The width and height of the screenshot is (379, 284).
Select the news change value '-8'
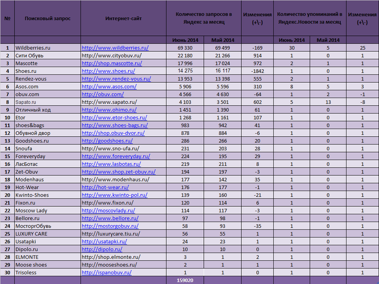(362, 102)
